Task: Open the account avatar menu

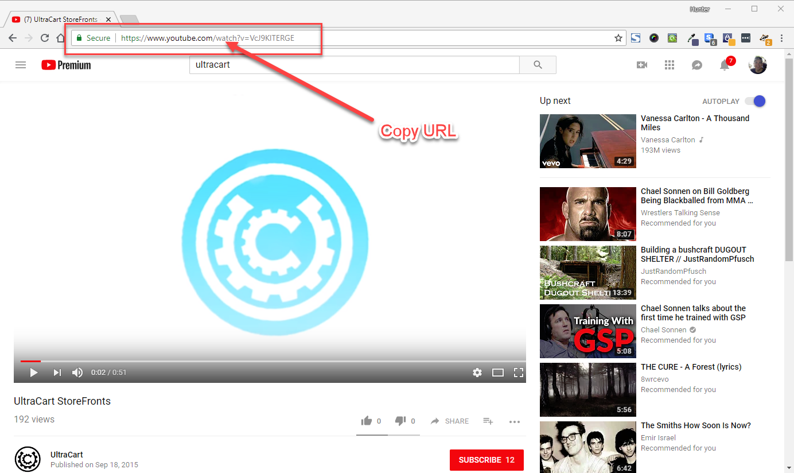Action: coord(758,65)
